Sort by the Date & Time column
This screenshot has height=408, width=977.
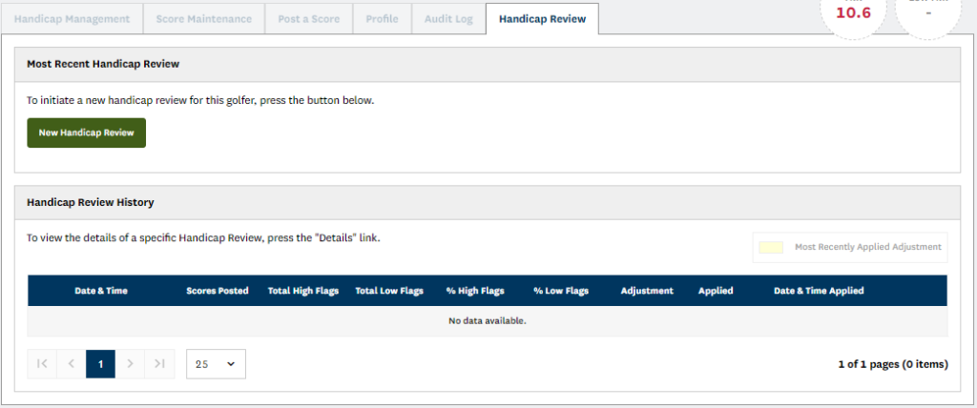pyautogui.click(x=101, y=291)
